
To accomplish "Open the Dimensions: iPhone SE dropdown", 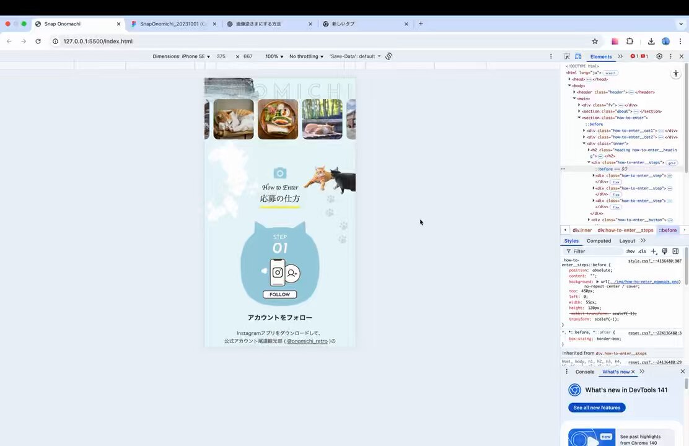I will 181,56.
